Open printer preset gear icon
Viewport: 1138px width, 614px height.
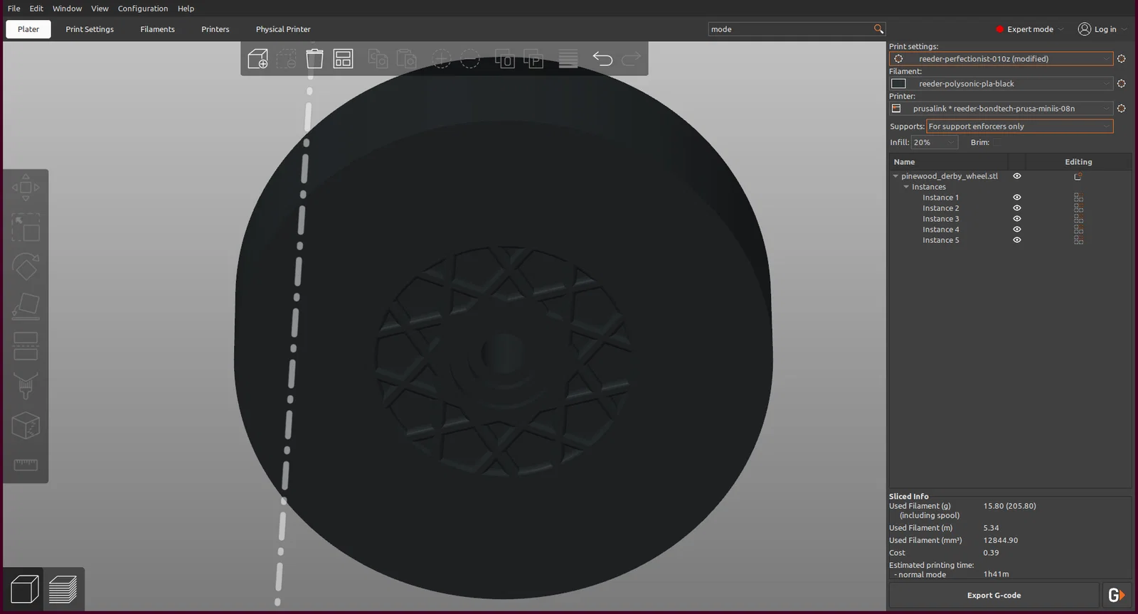1122,109
